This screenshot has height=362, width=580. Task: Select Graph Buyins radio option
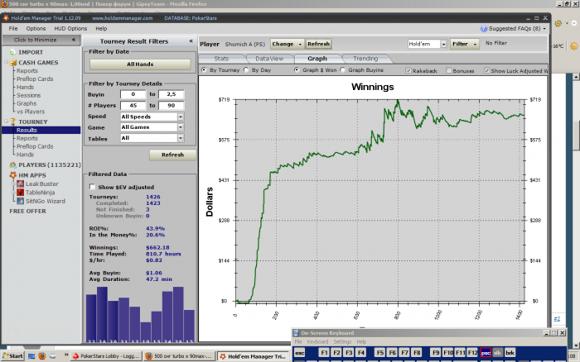tap(345, 70)
